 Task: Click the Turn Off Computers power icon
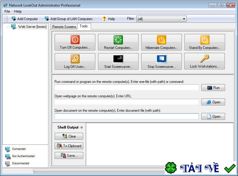(x=75, y=40)
